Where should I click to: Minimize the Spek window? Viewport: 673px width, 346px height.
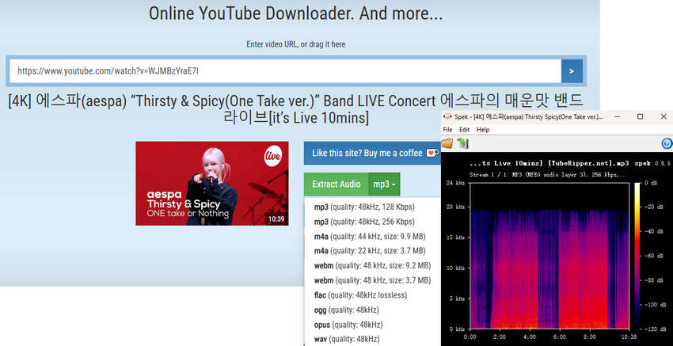click(618, 116)
